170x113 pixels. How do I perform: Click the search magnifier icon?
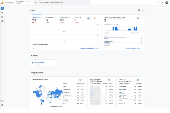click(36, 2)
